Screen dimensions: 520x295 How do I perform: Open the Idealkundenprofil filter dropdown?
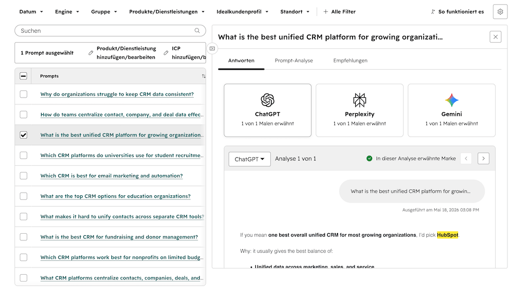point(242,11)
